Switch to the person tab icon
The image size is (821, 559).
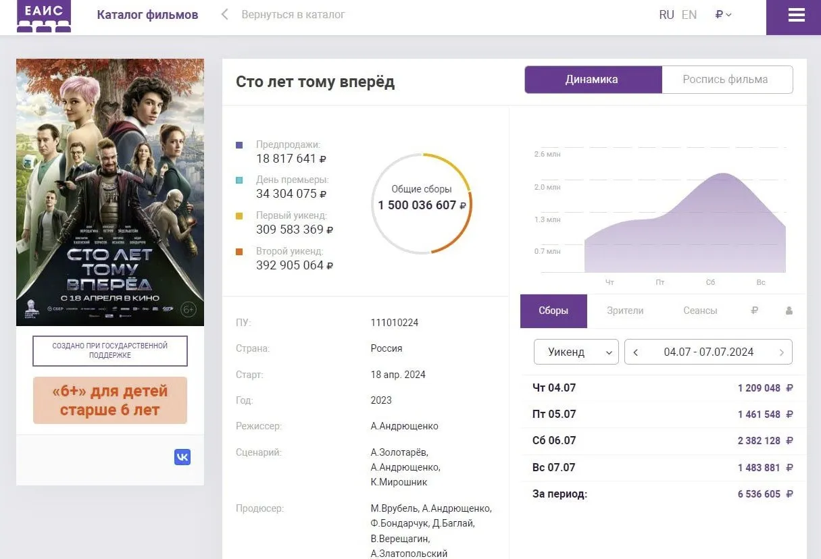click(789, 311)
